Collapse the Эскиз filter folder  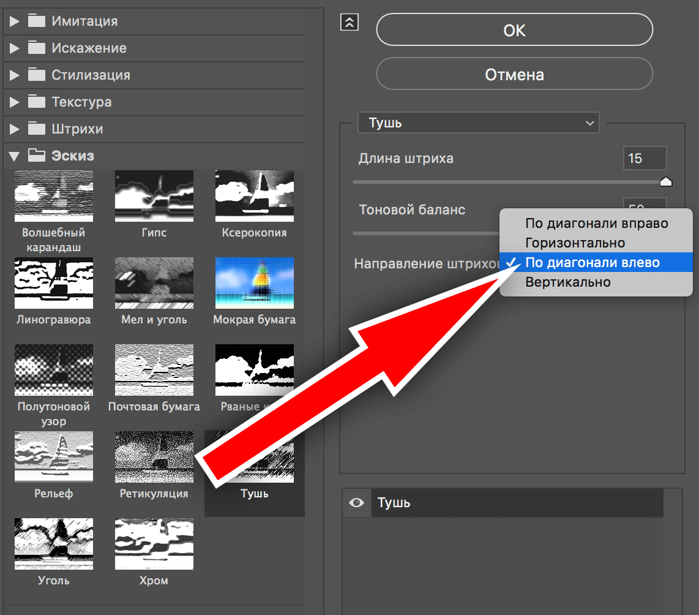pyautogui.click(x=13, y=156)
